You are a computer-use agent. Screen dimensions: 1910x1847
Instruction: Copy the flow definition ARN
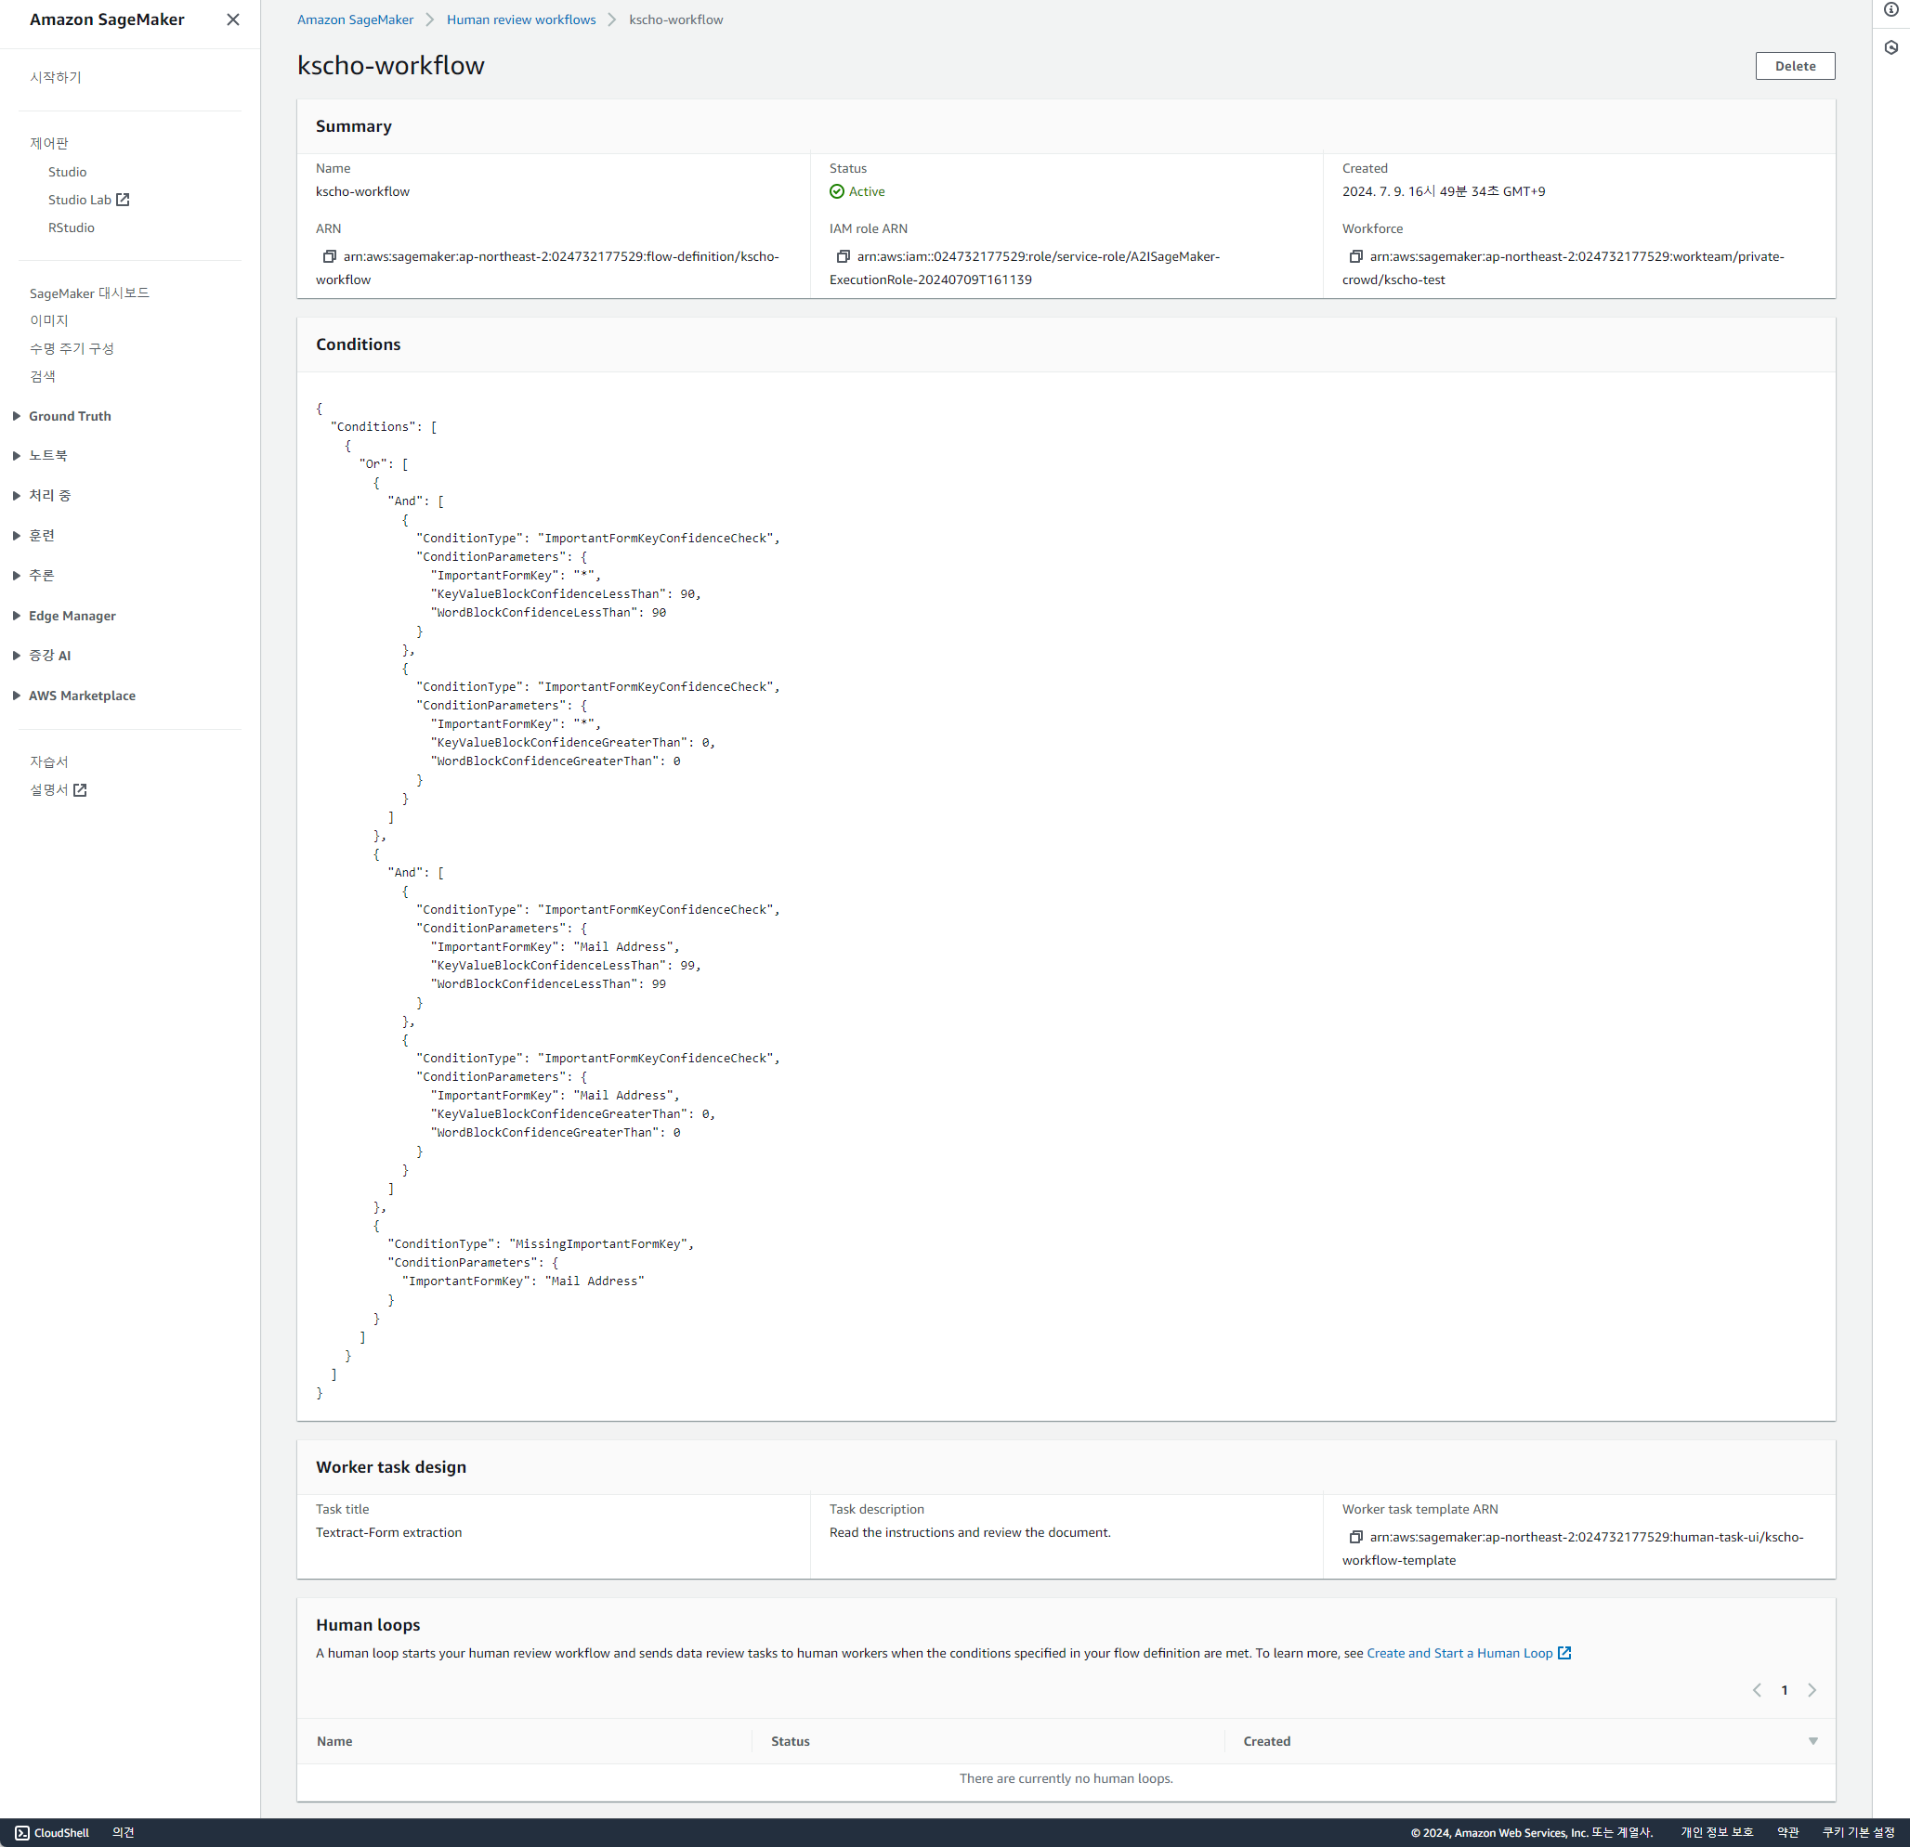pyautogui.click(x=329, y=256)
